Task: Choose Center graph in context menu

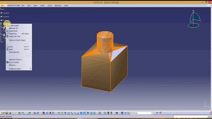Action: pyautogui.click(x=19, y=25)
